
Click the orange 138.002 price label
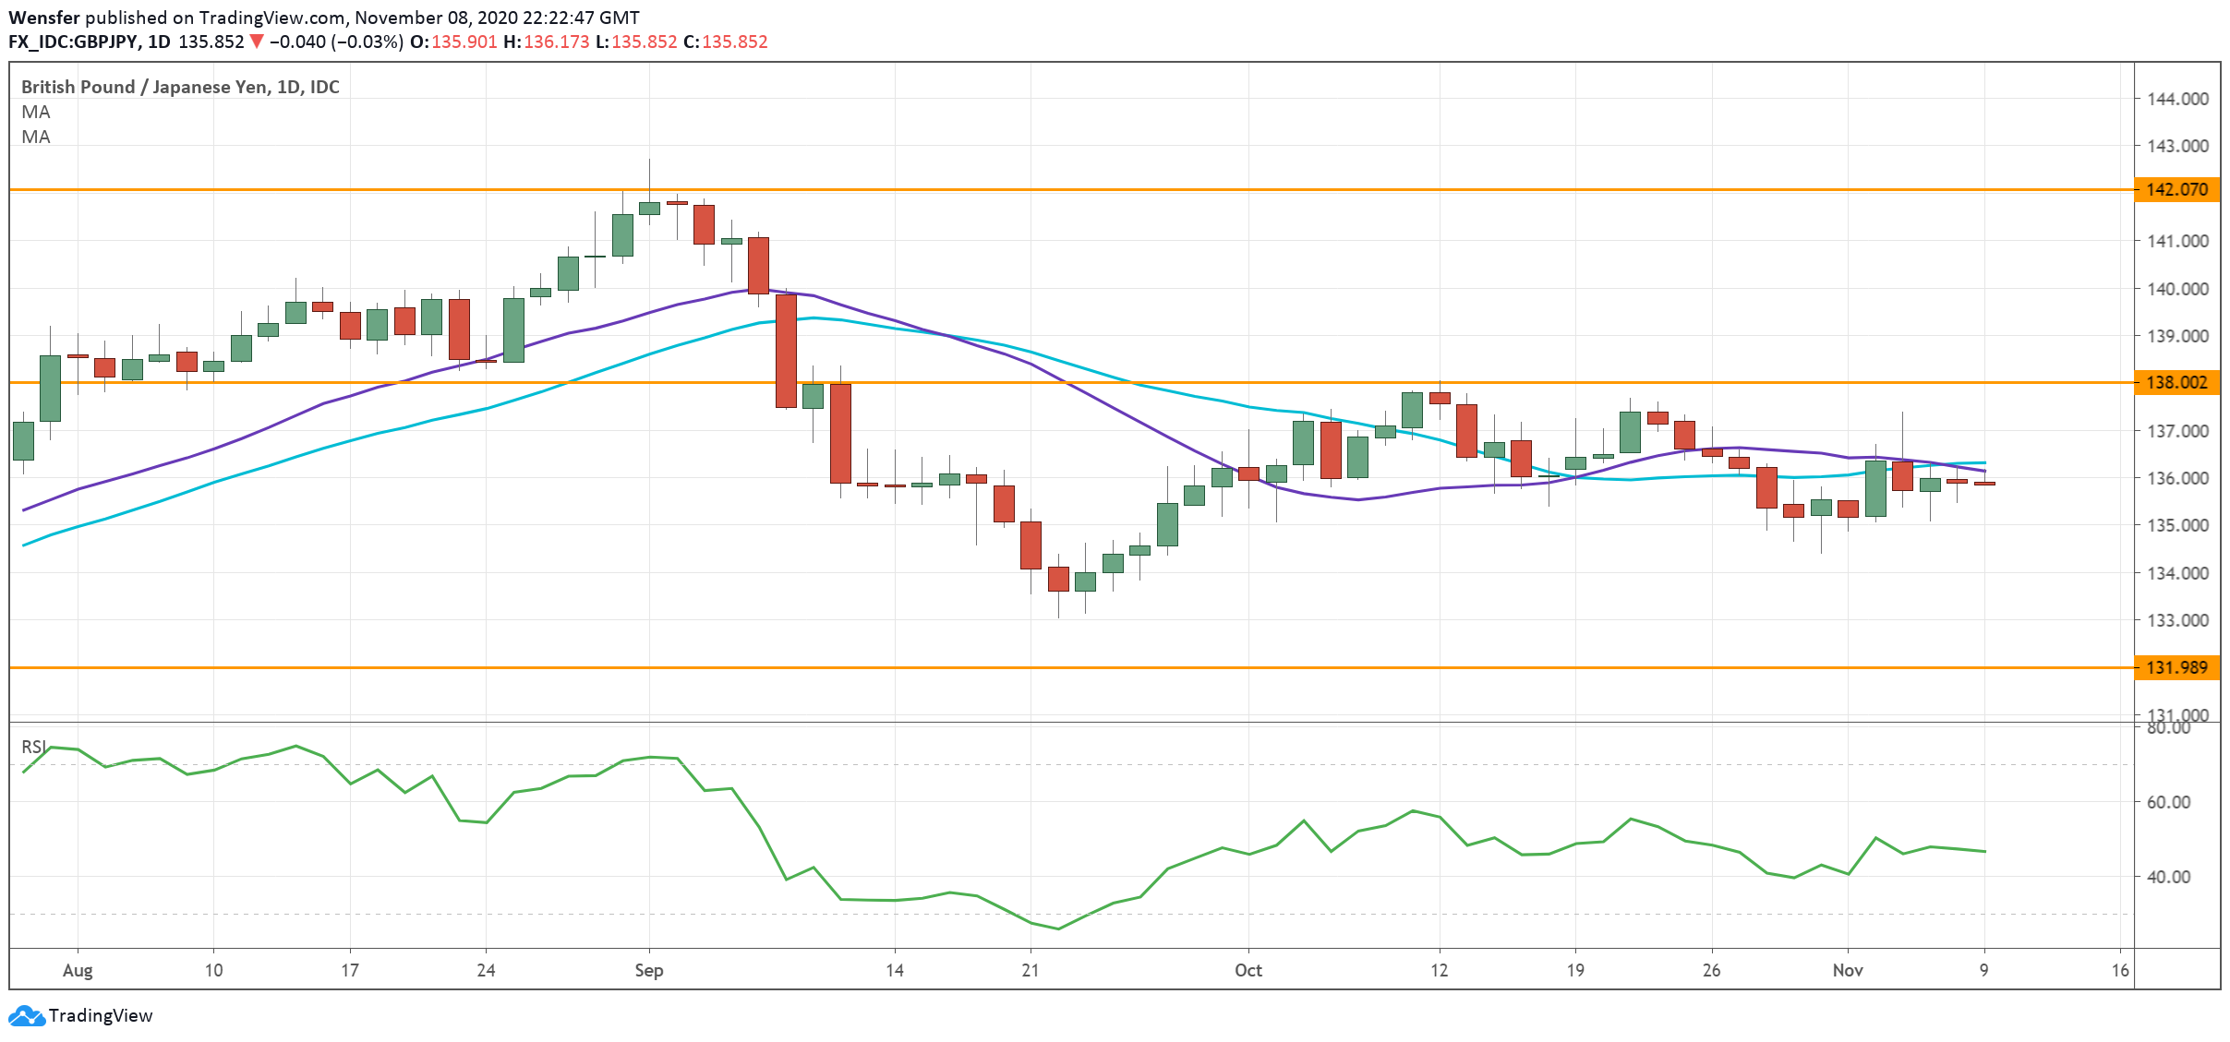[x=2176, y=383]
